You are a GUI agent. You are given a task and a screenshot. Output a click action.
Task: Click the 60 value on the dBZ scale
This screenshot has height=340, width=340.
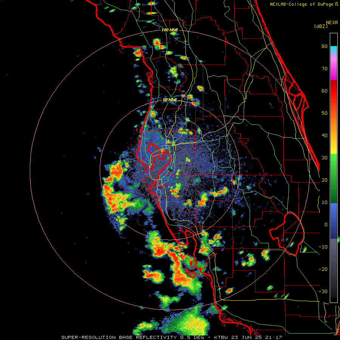click(x=325, y=91)
